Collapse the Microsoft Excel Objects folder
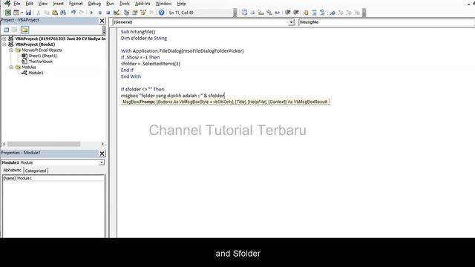The image size is (475, 267). pyautogui.click(x=11, y=50)
